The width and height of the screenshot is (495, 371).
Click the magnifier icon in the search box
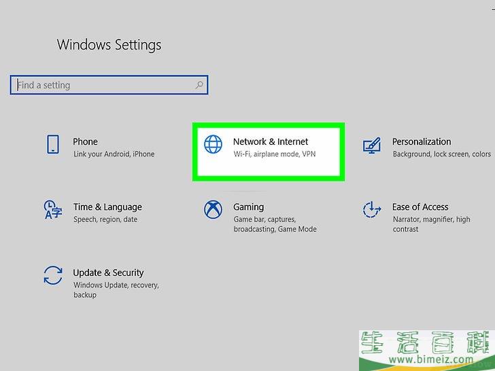(x=199, y=85)
